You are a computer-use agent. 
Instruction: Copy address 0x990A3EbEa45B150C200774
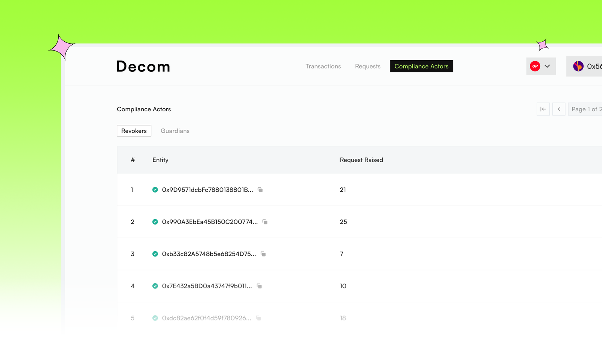pos(265,222)
